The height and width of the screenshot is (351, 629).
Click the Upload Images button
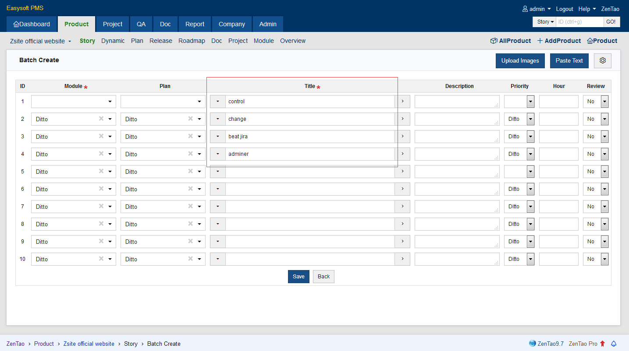pyautogui.click(x=520, y=61)
